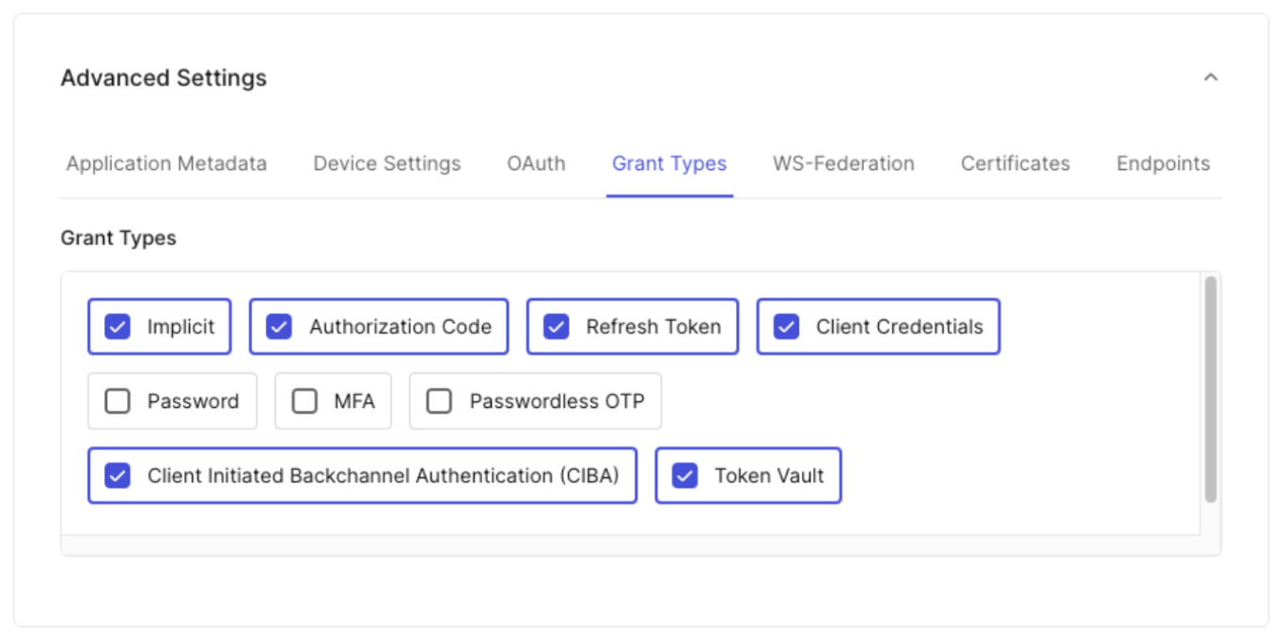1286x639 pixels.
Task: Disable the Token Vault checkbox
Action: [685, 475]
